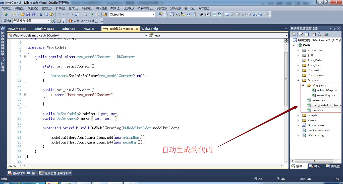
Task: Open the 错误列表 error list panel
Action: point(17,173)
